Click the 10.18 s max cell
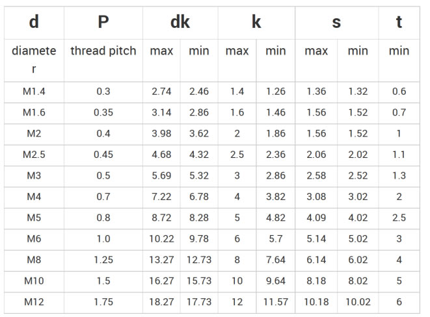This screenshot has height=317, width=430. (x=316, y=302)
